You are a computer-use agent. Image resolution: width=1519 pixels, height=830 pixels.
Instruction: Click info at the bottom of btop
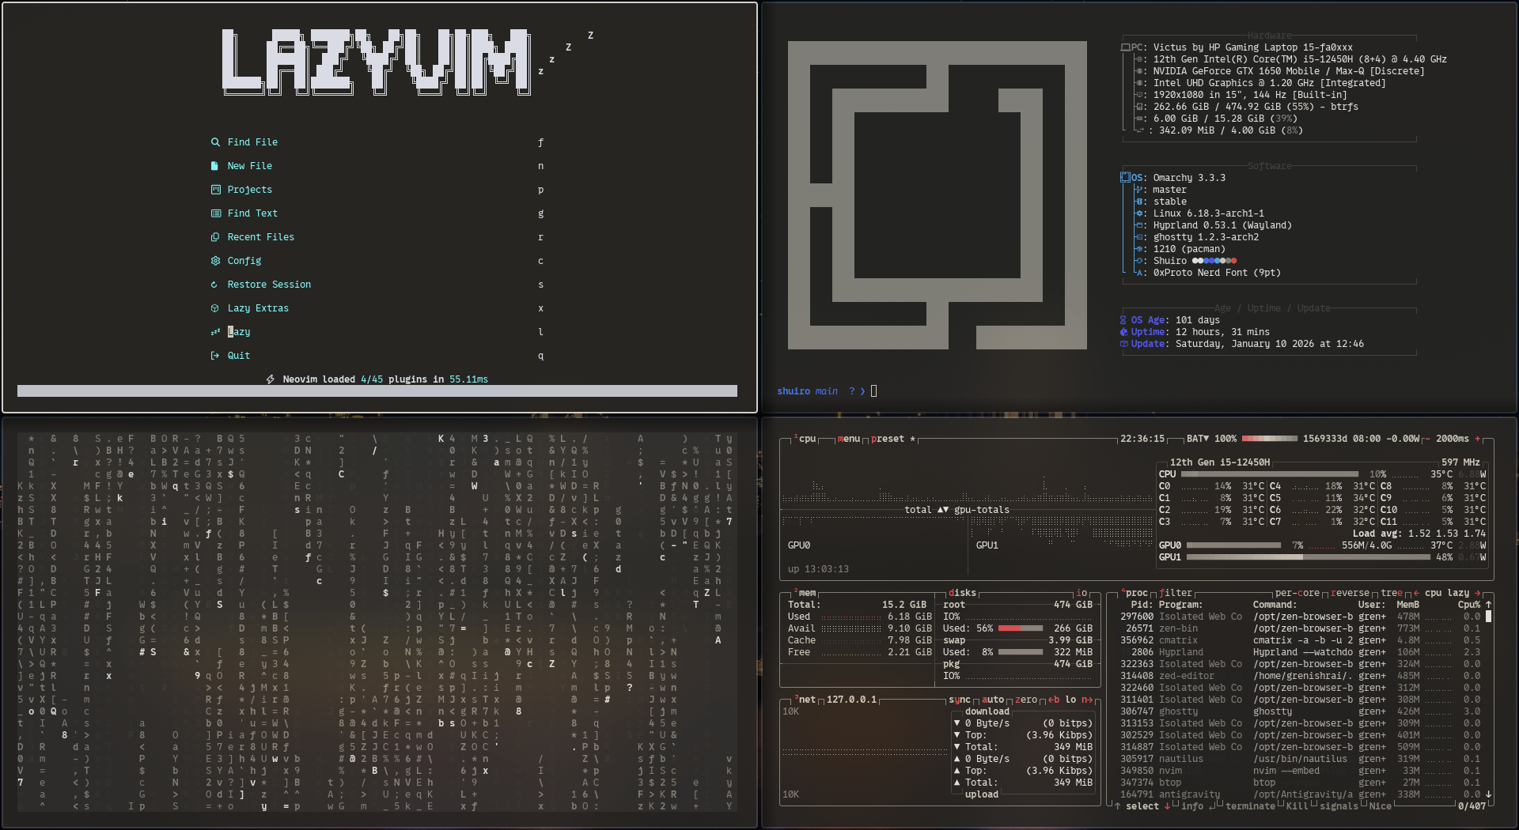pos(1192,806)
